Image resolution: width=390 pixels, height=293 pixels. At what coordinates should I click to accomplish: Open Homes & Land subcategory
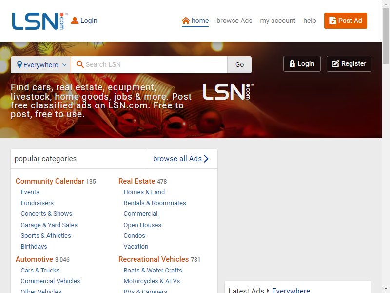144,192
